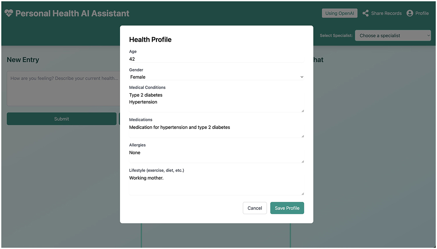Open the Gender dropdown showing Female

pos(216,77)
